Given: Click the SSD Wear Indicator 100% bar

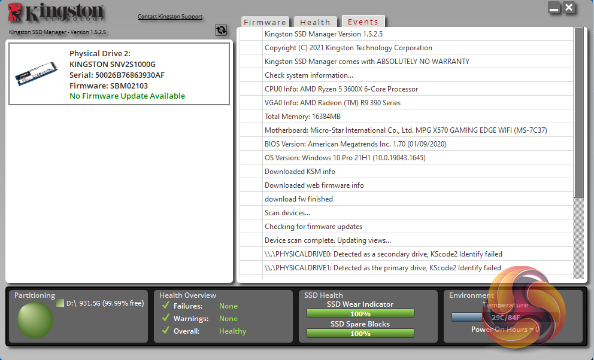Looking at the screenshot, I should click(360, 313).
